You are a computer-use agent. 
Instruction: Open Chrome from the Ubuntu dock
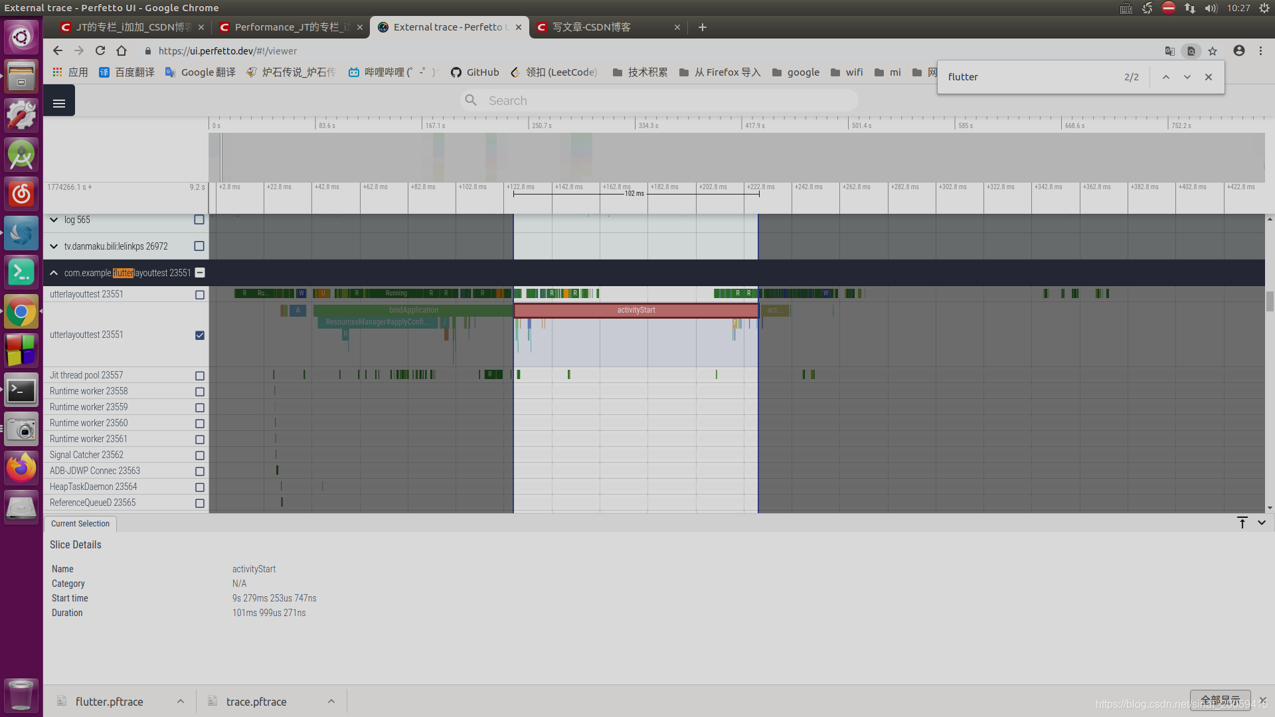[x=21, y=311]
